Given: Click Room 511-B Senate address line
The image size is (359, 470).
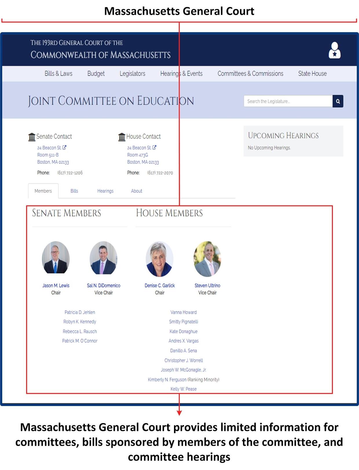Looking at the screenshot, I should point(48,155).
